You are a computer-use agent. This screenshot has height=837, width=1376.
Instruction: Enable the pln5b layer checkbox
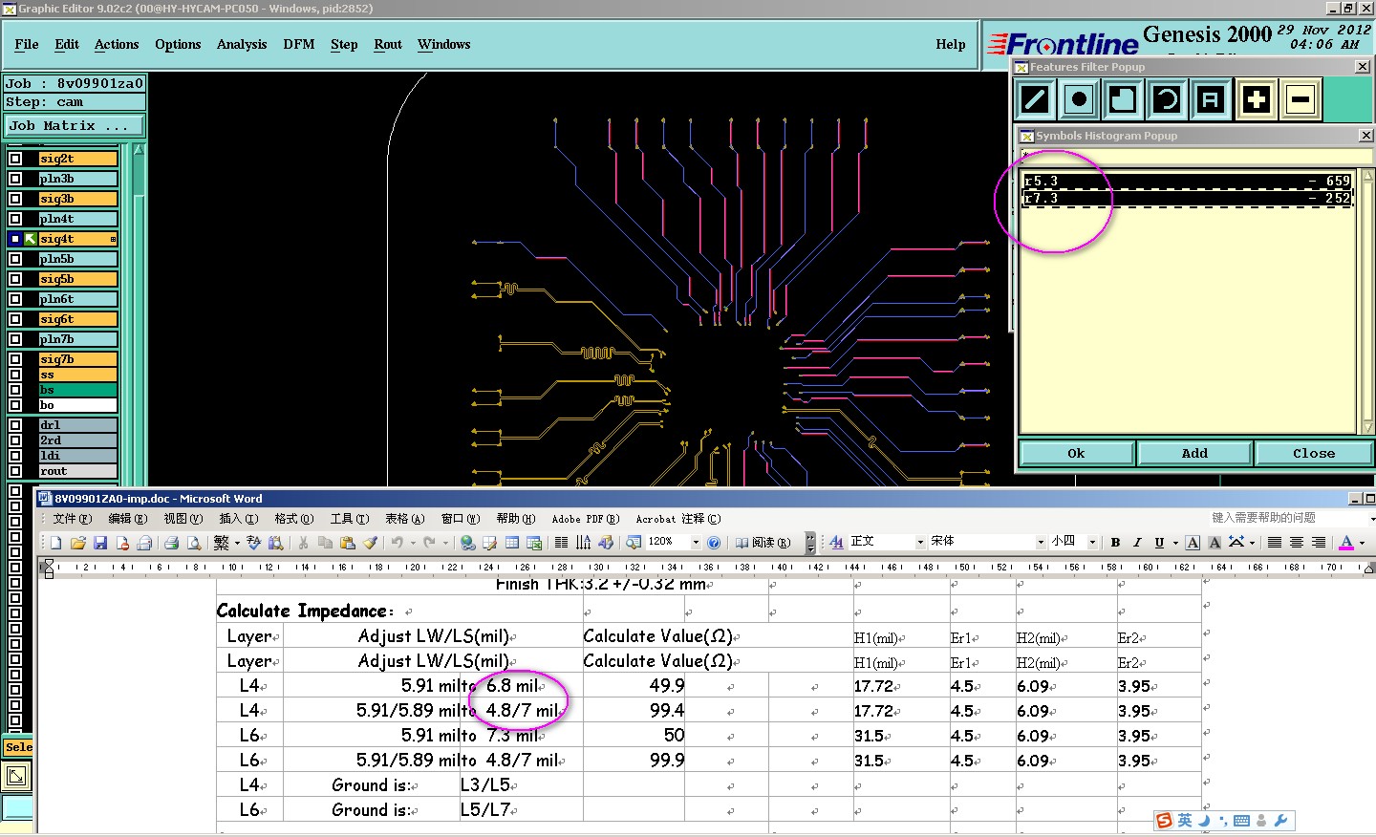(15, 259)
